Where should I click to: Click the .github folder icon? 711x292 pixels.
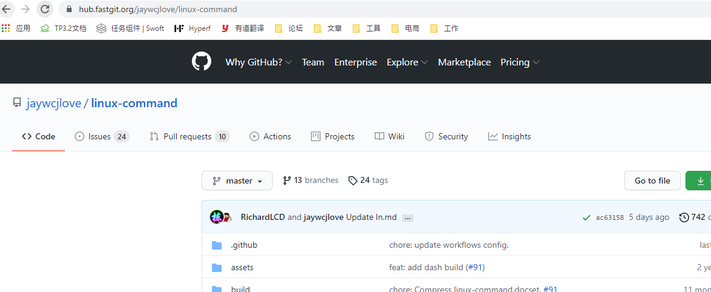[217, 245]
